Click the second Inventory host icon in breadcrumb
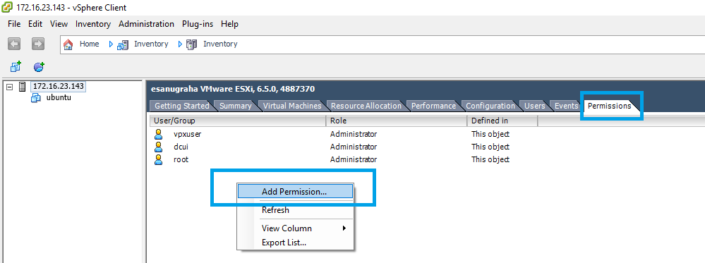The image size is (705, 263). click(191, 44)
